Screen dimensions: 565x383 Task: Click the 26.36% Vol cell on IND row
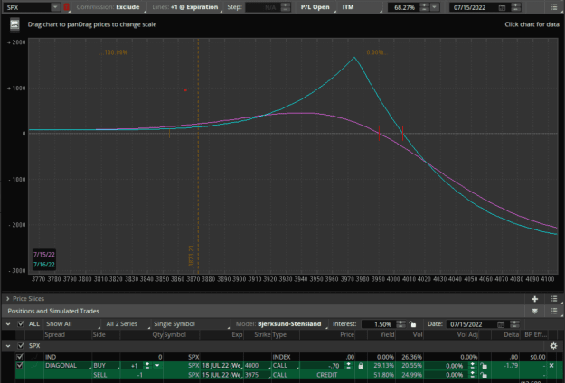click(410, 357)
